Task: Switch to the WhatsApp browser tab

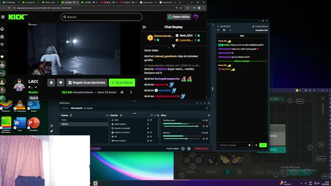Action: 10,2
